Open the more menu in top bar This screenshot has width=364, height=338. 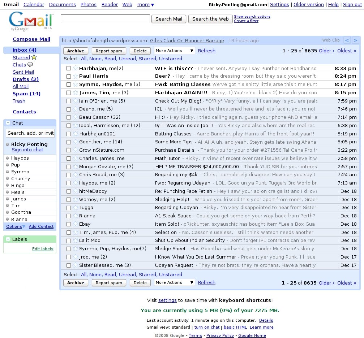[145, 4]
